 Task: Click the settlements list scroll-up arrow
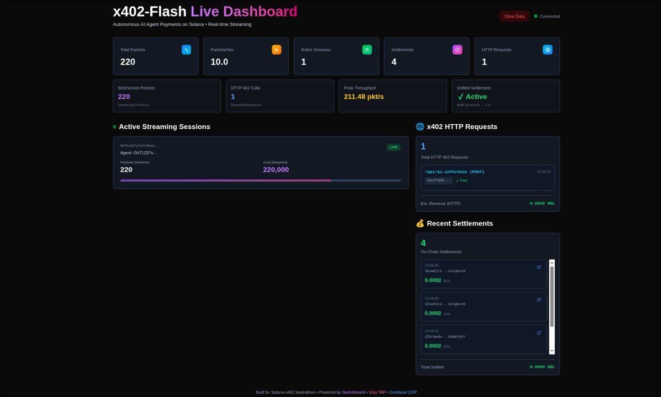552,262
